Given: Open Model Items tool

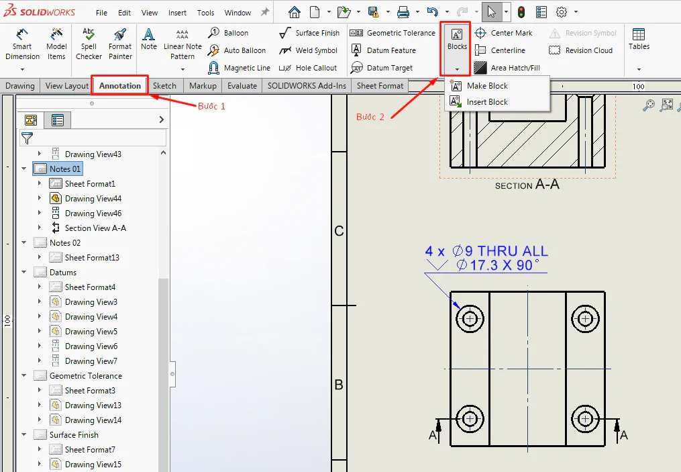Looking at the screenshot, I should [x=56, y=44].
